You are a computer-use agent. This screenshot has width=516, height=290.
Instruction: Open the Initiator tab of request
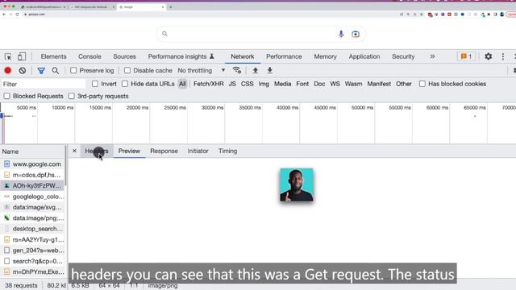pyautogui.click(x=198, y=151)
